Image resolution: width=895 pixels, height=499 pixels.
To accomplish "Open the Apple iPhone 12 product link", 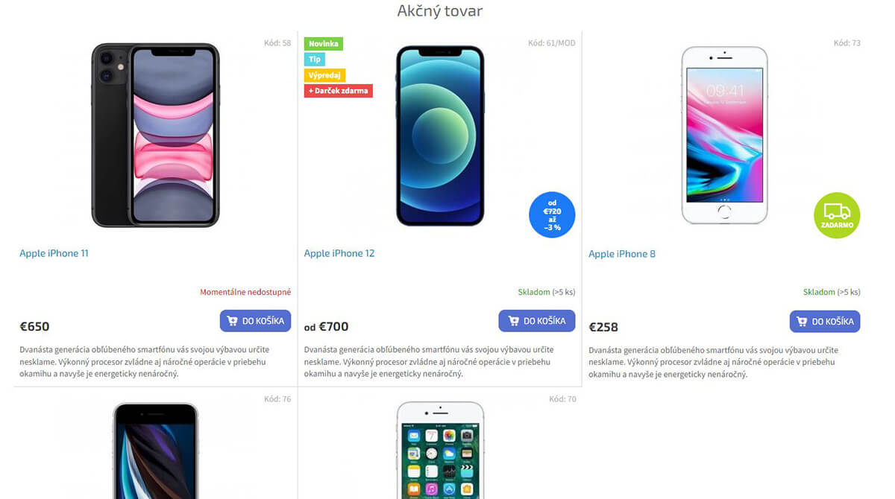I will [339, 253].
